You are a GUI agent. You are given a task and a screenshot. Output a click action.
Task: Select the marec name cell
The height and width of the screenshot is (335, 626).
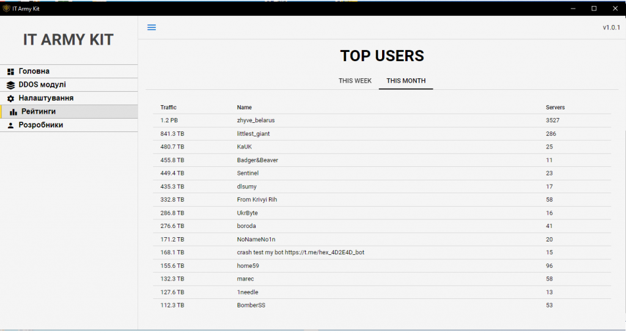click(246, 279)
